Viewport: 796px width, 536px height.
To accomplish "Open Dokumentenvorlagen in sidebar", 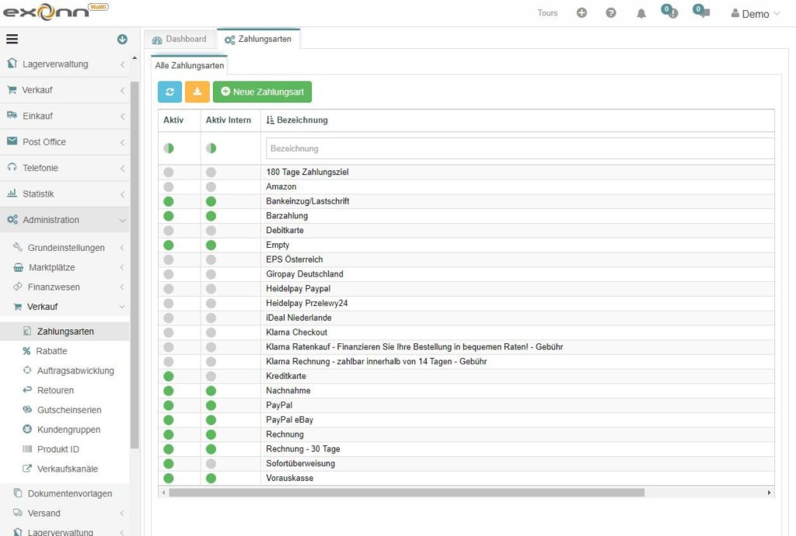I will (x=69, y=493).
